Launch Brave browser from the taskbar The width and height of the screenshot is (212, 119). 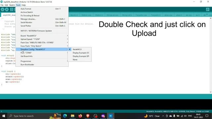pos(88,116)
